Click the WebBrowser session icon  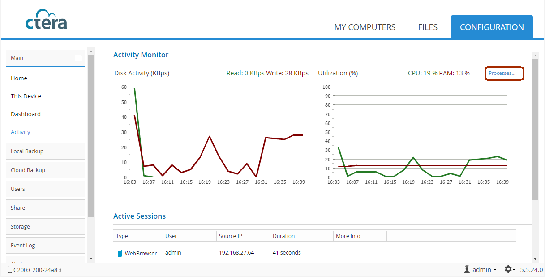(x=120, y=253)
